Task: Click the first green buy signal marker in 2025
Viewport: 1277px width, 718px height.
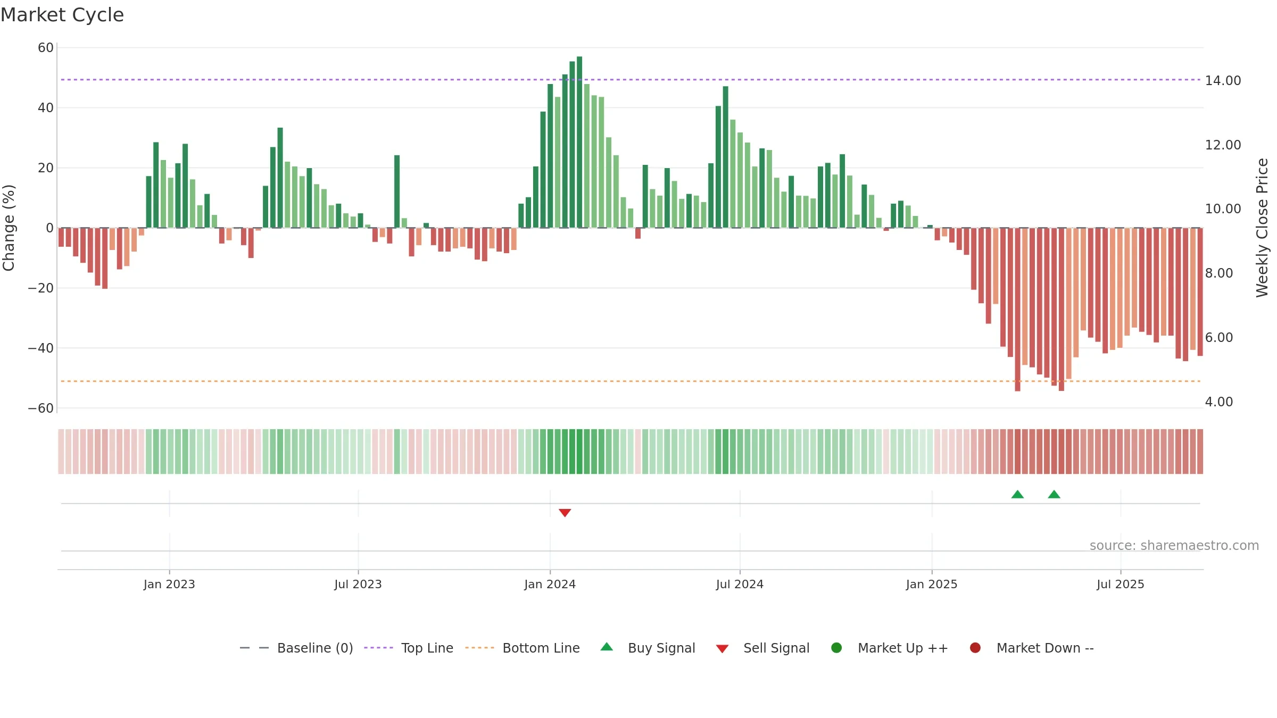Action: point(1017,494)
